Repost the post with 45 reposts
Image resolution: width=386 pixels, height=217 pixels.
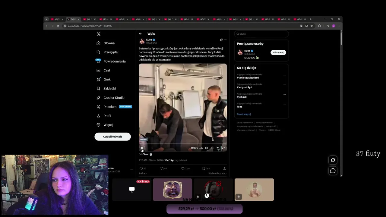pos(163,168)
